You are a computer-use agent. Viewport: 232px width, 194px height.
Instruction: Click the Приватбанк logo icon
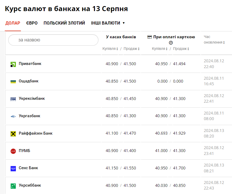pos(13,64)
